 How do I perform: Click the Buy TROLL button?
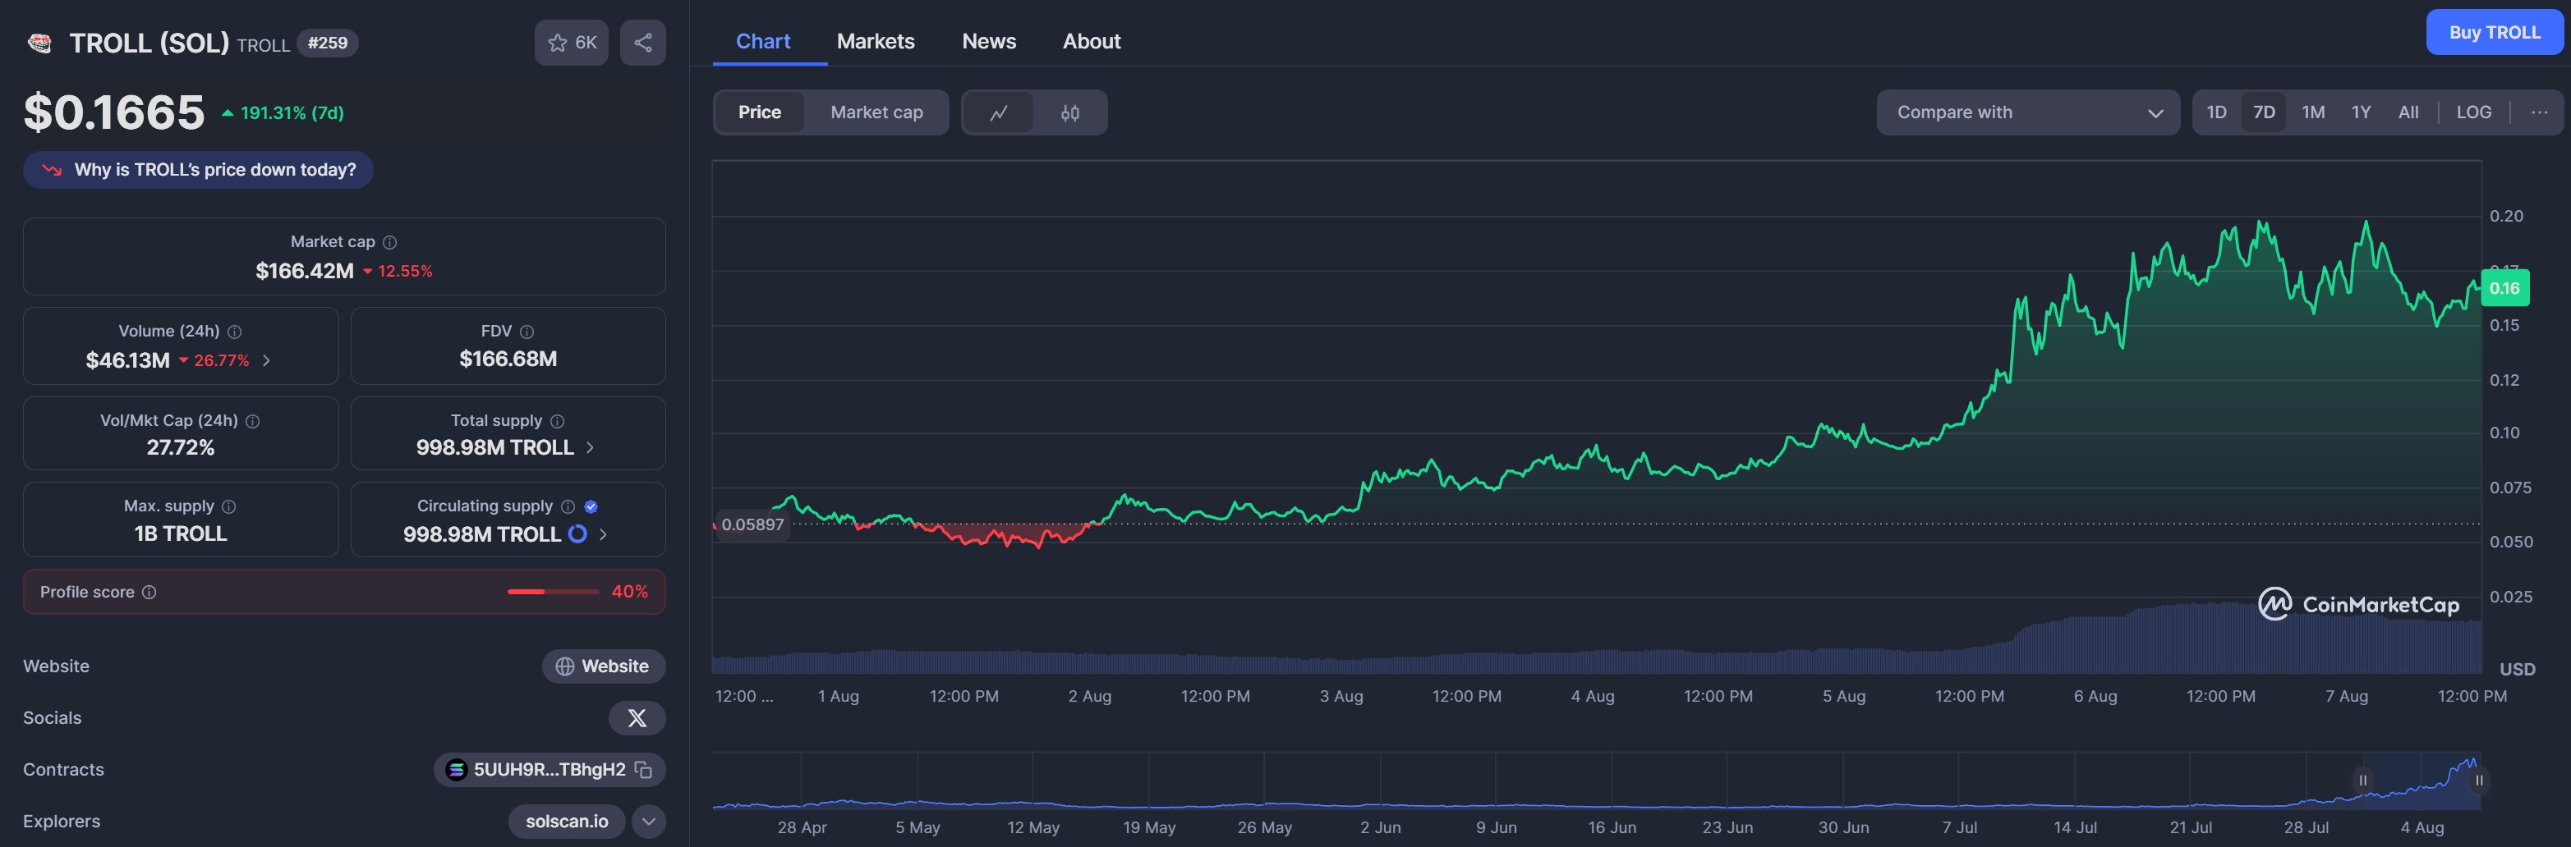coord(2493,33)
